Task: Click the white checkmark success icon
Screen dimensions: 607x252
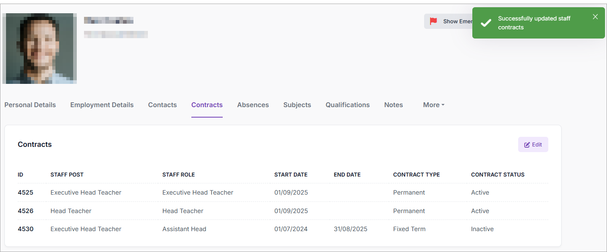Action: (x=486, y=23)
